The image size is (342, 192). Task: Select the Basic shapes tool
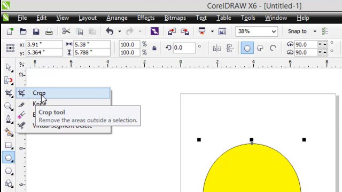pyautogui.click(x=9, y=183)
